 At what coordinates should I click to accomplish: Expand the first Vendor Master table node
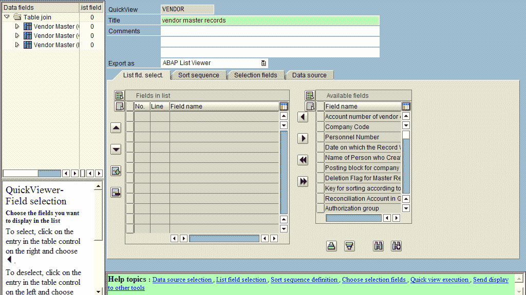[x=17, y=27]
